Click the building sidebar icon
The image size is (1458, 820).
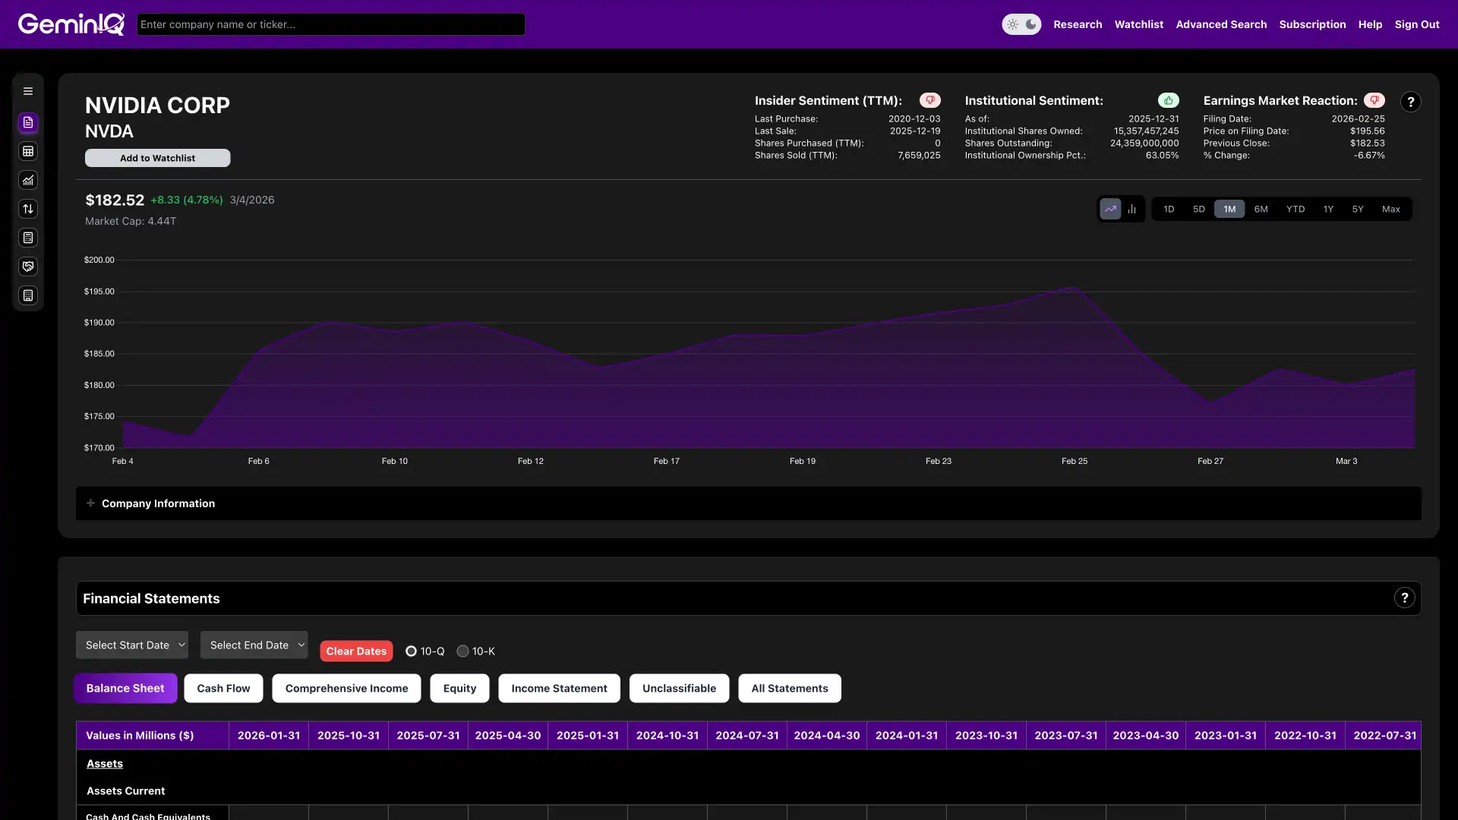coord(28,295)
